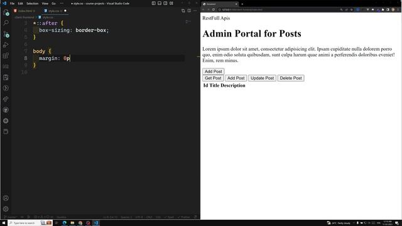Click the Admin Portal for Posts heading
Image resolution: width=402 pixels, height=226 pixels.
[252, 33]
